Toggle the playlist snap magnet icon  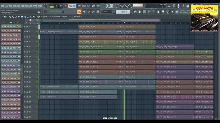point(5,17)
